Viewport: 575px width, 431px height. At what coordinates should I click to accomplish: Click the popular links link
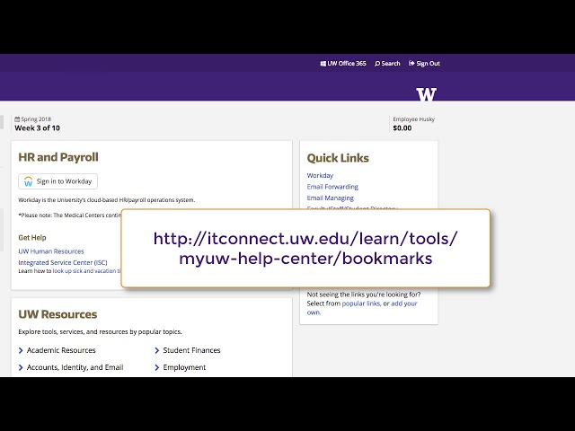pos(361,303)
